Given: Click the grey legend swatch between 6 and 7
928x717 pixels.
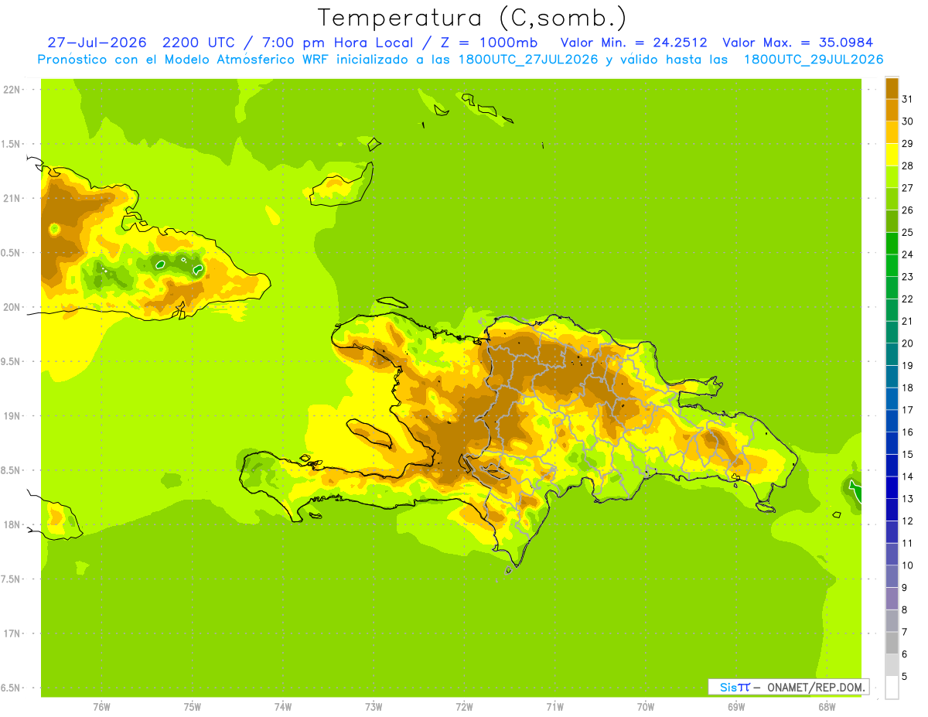Looking at the screenshot, I should [x=892, y=644].
